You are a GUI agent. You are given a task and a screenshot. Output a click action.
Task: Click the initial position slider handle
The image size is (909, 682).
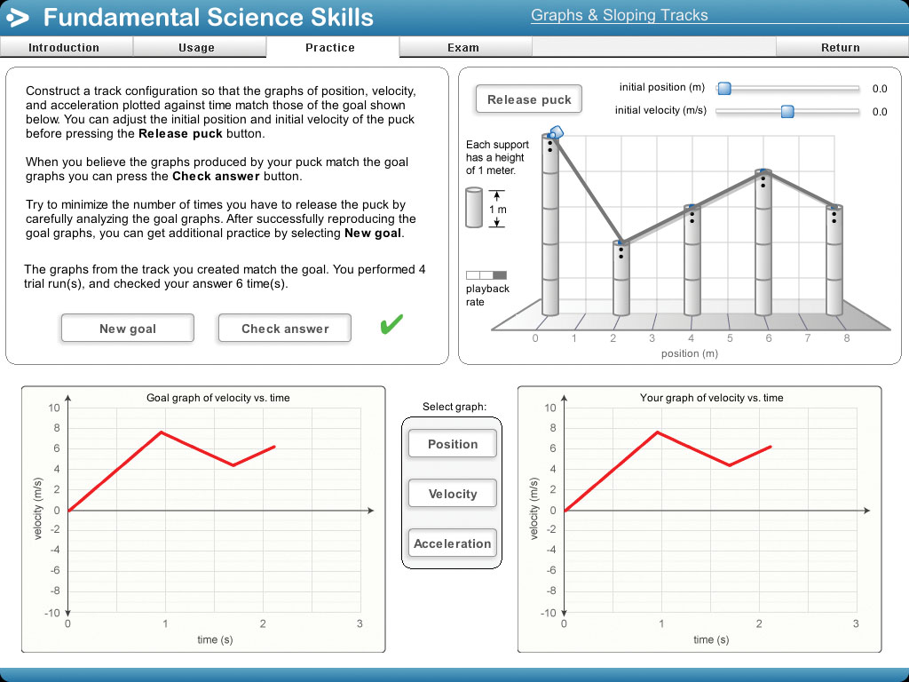725,88
